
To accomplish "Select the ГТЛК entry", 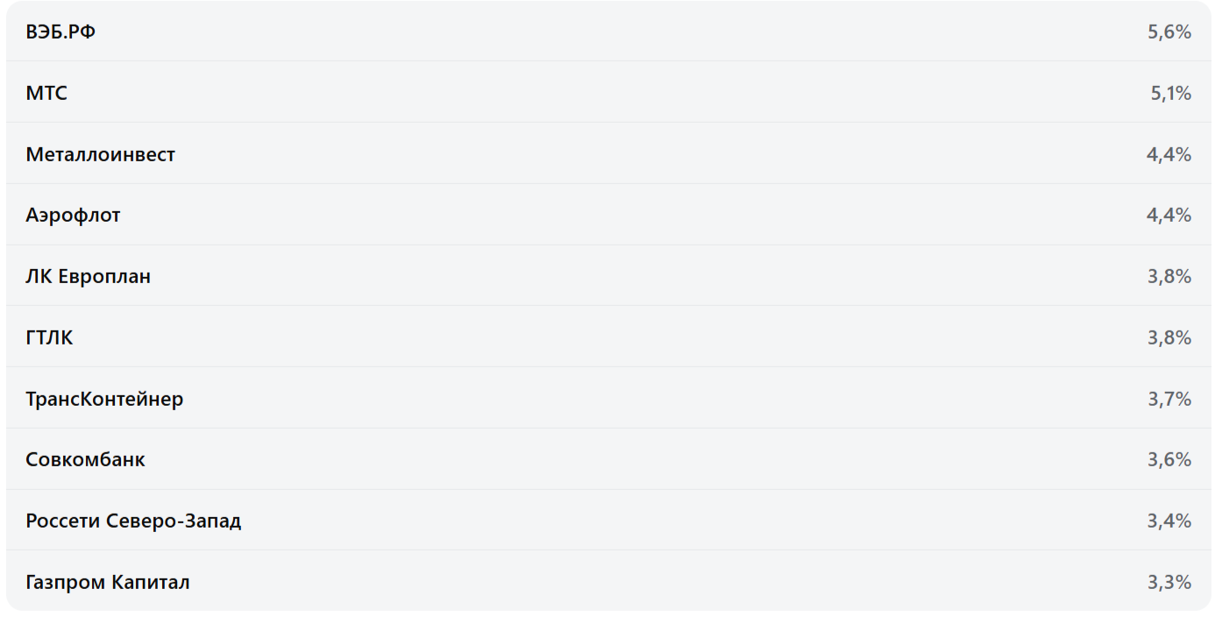I will [49, 338].
